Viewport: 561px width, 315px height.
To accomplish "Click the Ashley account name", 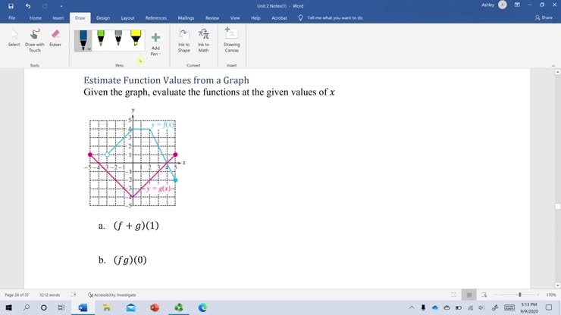I will tap(487, 5).
